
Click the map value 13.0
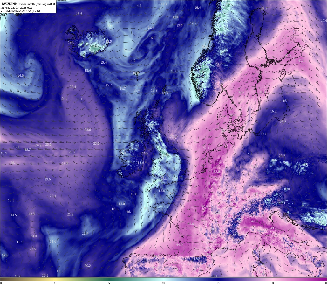click(x=122, y=204)
